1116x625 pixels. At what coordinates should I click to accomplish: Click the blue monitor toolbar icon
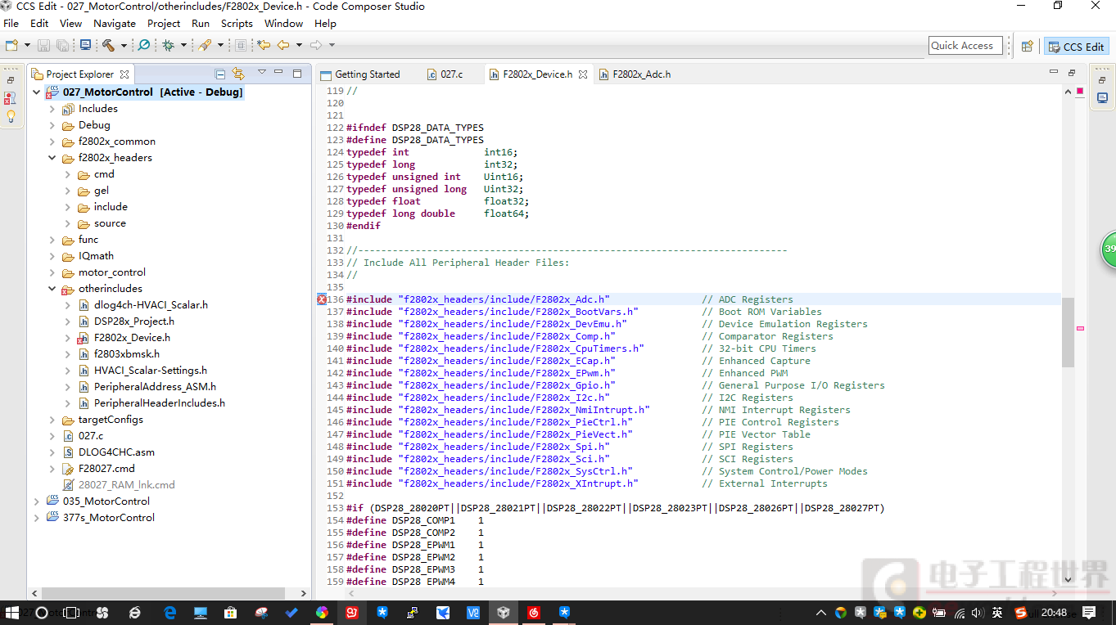pyautogui.click(x=85, y=46)
